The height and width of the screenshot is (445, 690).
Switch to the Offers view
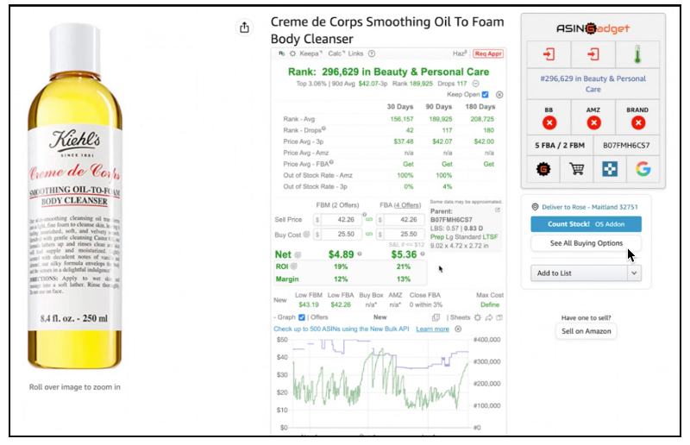click(319, 317)
